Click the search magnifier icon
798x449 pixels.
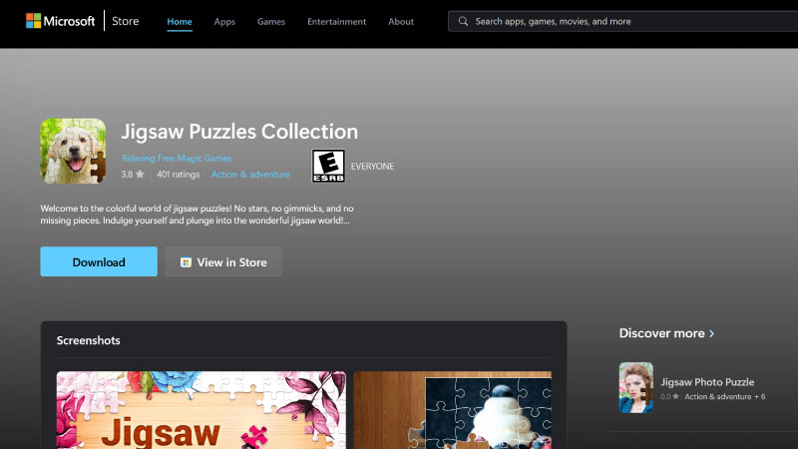coord(464,21)
